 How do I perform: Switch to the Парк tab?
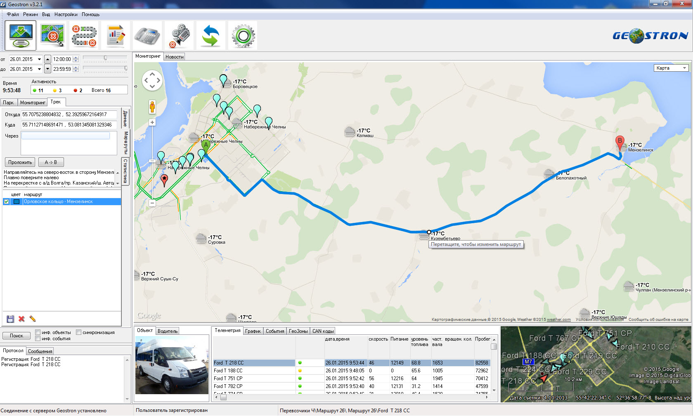pyautogui.click(x=8, y=103)
